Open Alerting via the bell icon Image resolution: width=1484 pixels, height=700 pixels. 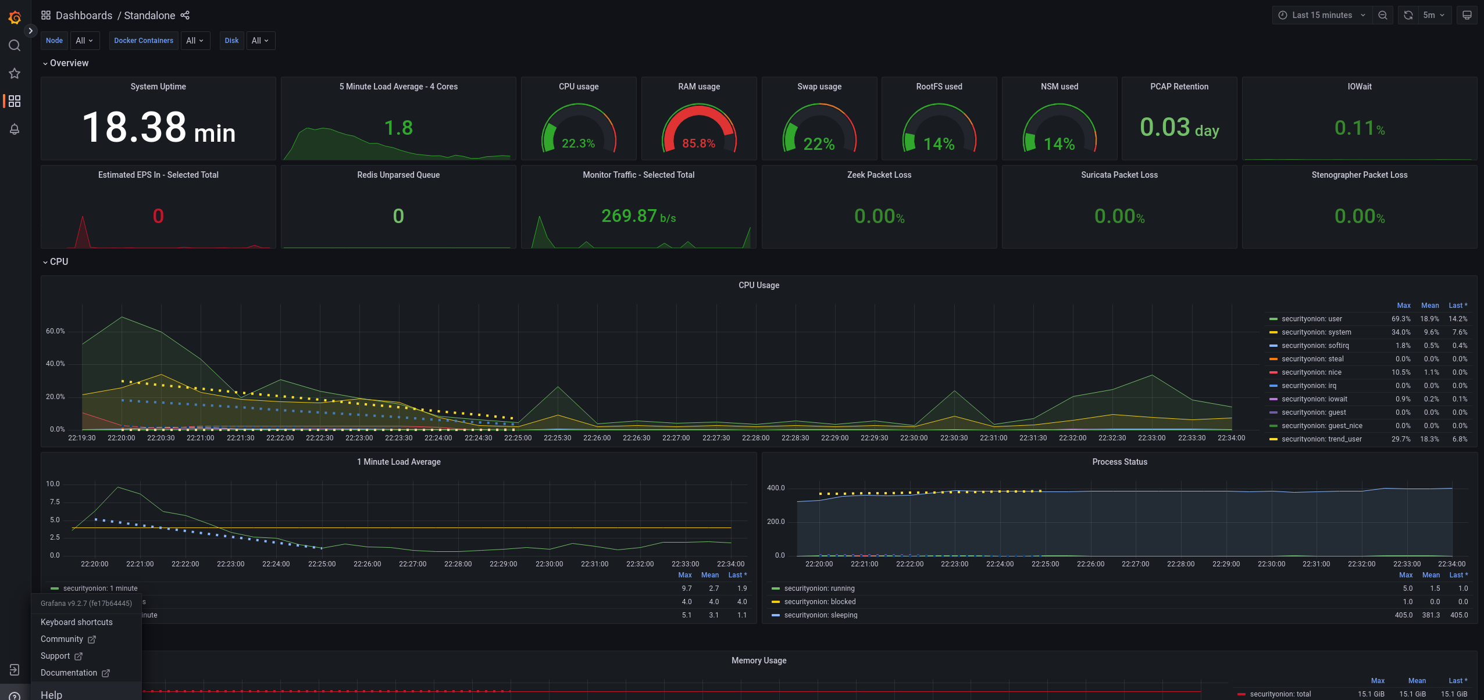click(14, 129)
